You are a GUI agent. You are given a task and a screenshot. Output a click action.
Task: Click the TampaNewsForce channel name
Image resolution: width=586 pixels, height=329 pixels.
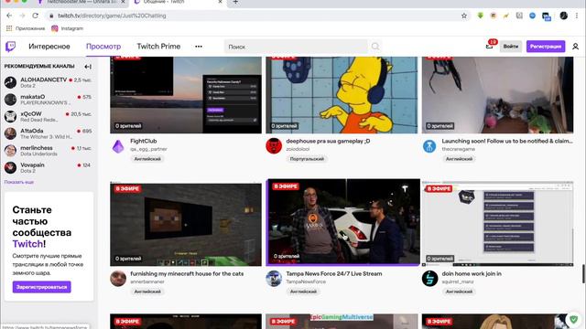[306, 281]
